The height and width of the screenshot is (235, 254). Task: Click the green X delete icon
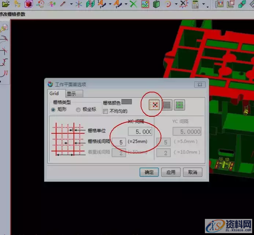point(133,4)
